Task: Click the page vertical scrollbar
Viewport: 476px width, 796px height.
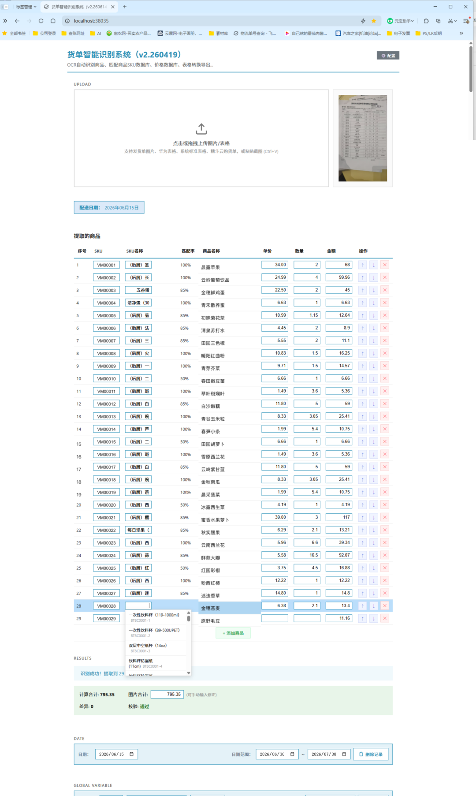Action: click(x=471, y=68)
